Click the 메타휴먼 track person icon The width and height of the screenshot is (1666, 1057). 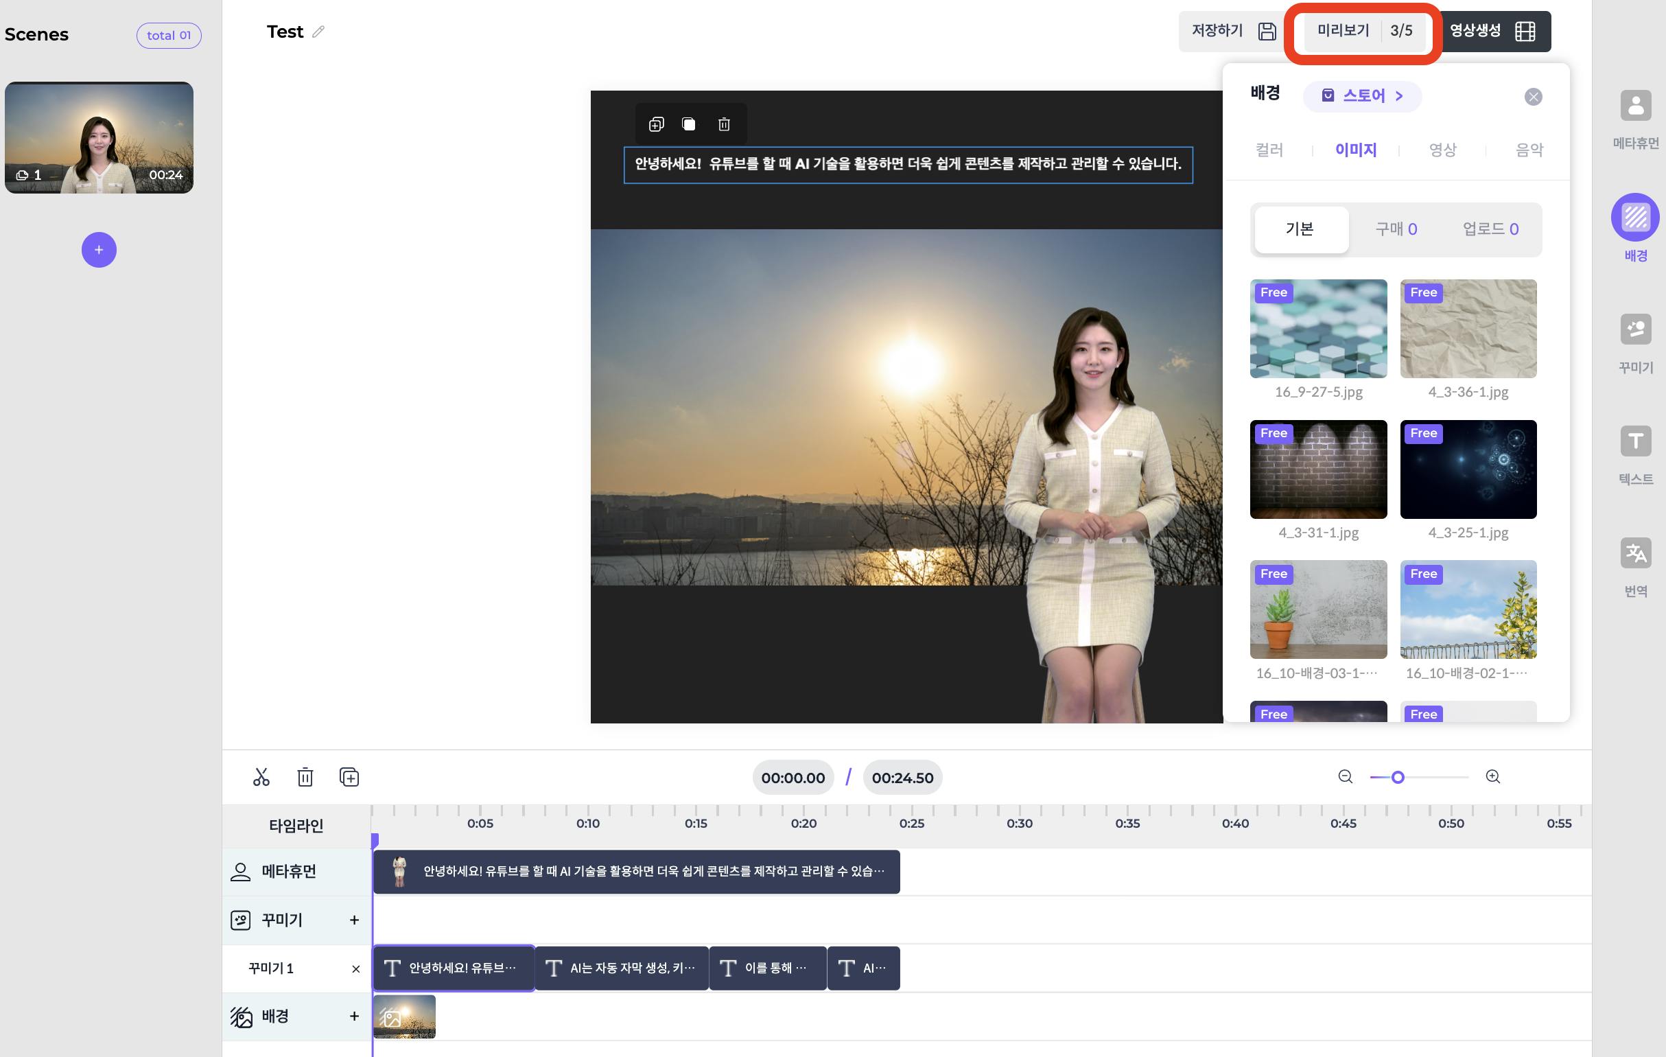click(x=240, y=872)
